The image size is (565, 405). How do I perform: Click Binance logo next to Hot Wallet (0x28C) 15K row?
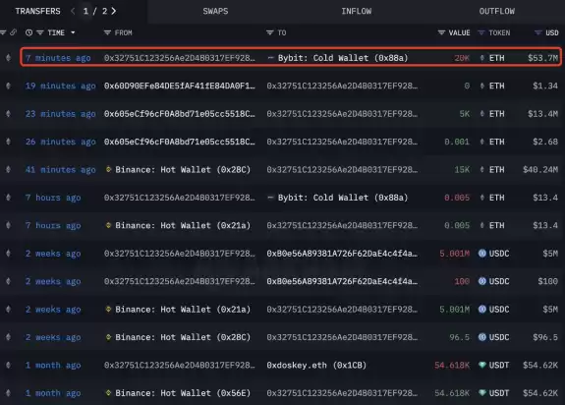(108, 169)
